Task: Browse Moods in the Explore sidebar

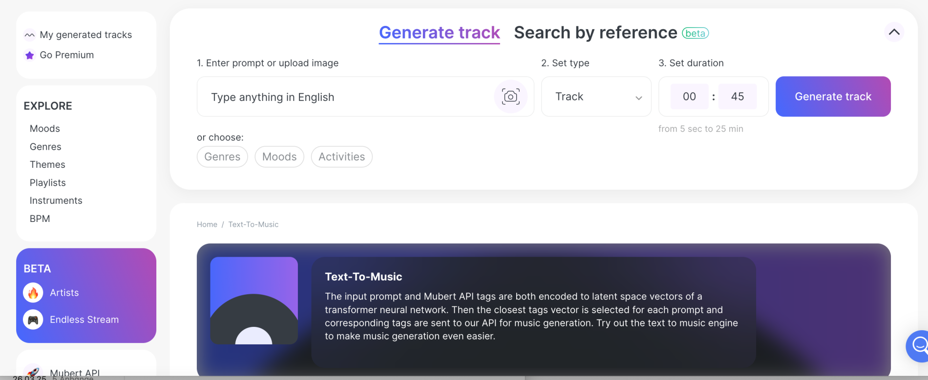Action: [x=45, y=129]
